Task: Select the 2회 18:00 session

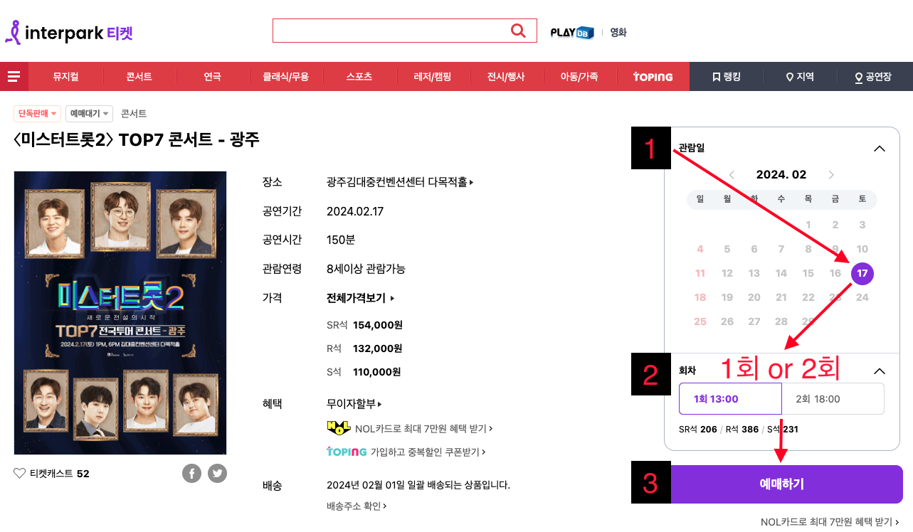Action: tap(833, 398)
